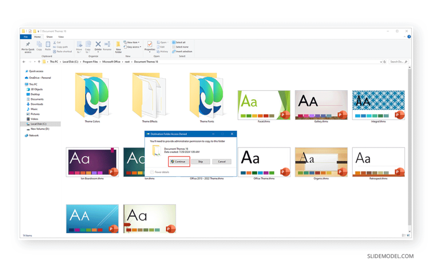Click Paste shortcut in the ribbon

[x=62, y=52]
